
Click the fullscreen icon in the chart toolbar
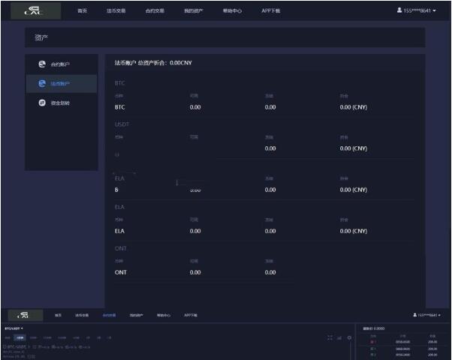pos(330,337)
